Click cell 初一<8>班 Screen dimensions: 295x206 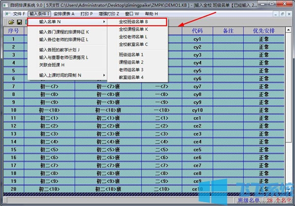click(x=108, y=94)
